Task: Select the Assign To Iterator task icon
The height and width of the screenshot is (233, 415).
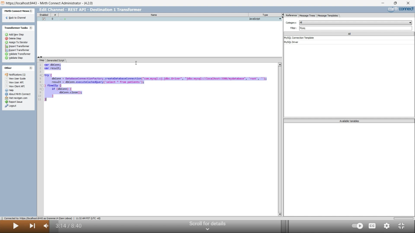Action: (x=6, y=42)
